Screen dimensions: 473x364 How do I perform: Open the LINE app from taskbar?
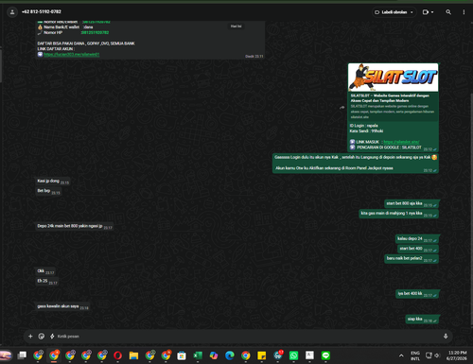pyautogui.click(x=325, y=355)
